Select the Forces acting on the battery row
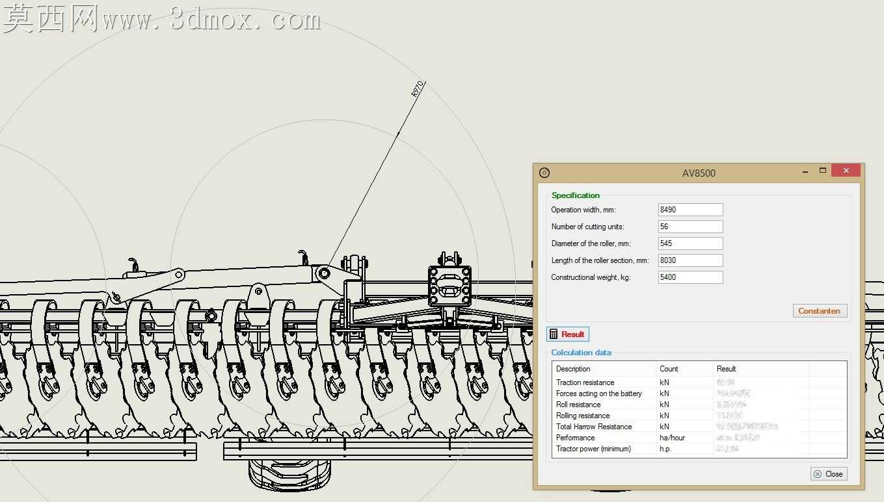 pos(699,394)
